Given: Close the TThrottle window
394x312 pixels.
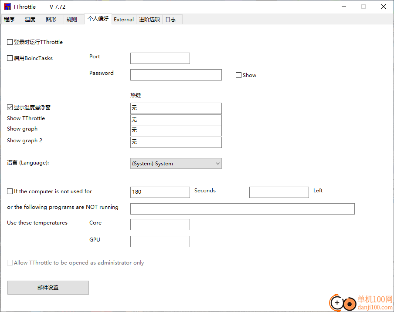Looking at the screenshot, I should 383,7.
